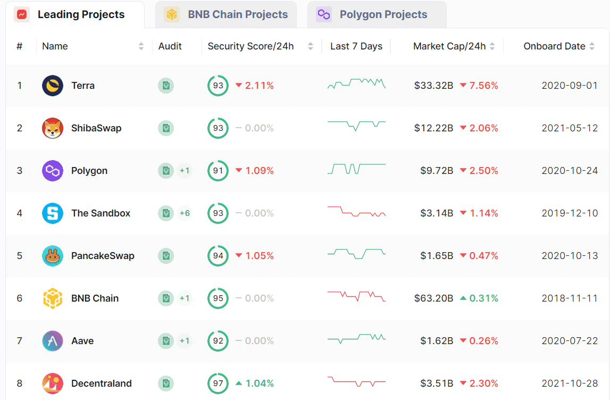Image resolution: width=610 pixels, height=400 pixels.
Task: Click onboard date 2021-05-12
Action: tap(570, 128)
